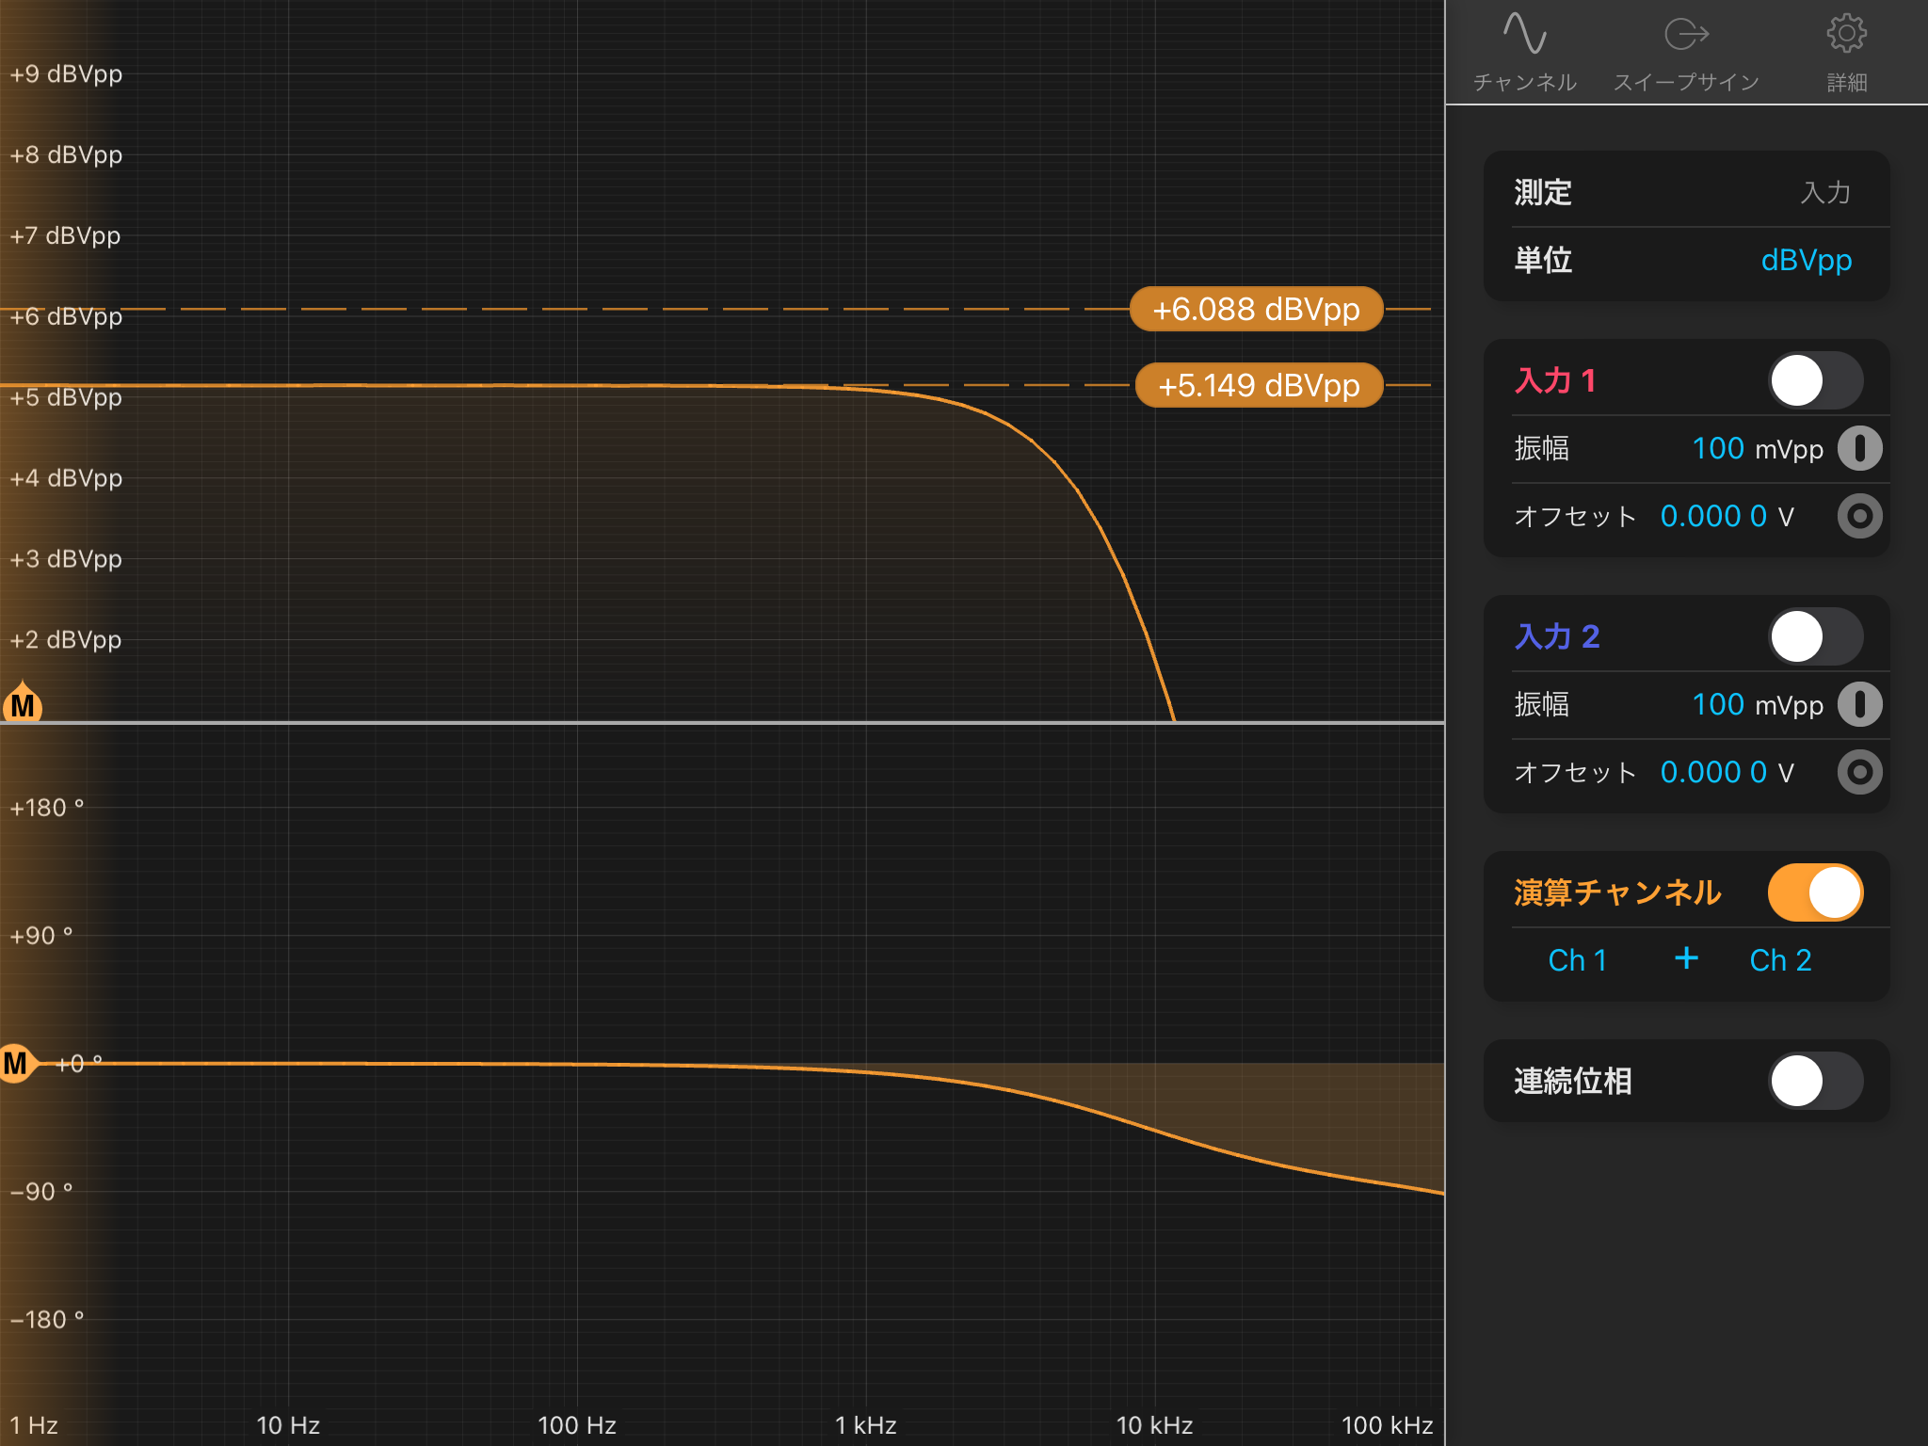
Task: Open the スイープサイン tab output icon
Action: tap(1686, 34)
